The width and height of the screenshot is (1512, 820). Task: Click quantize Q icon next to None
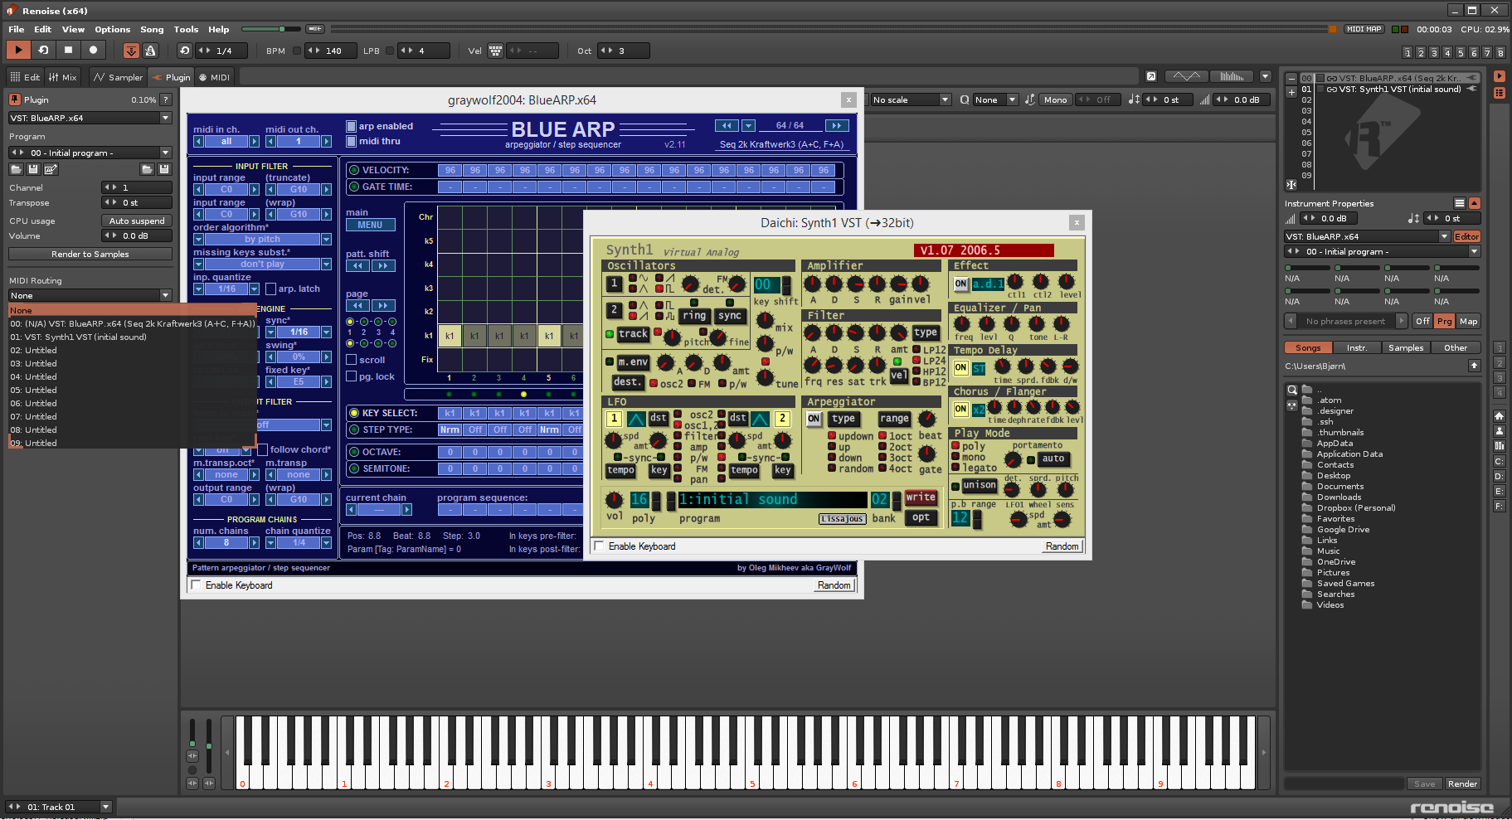click(965, 99)
